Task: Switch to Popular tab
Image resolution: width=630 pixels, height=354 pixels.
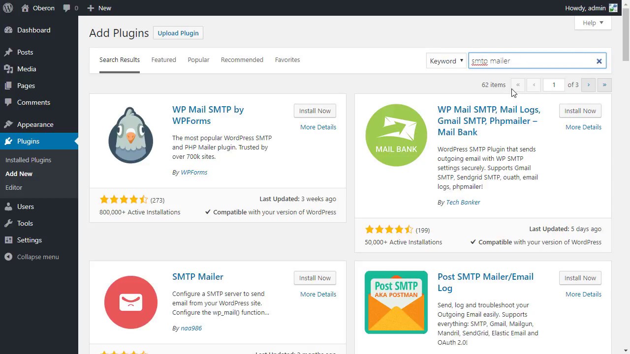Action: (198, 60)
